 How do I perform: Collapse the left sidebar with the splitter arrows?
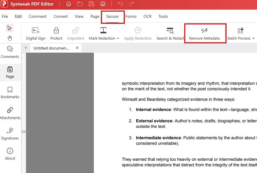point(24,132)
